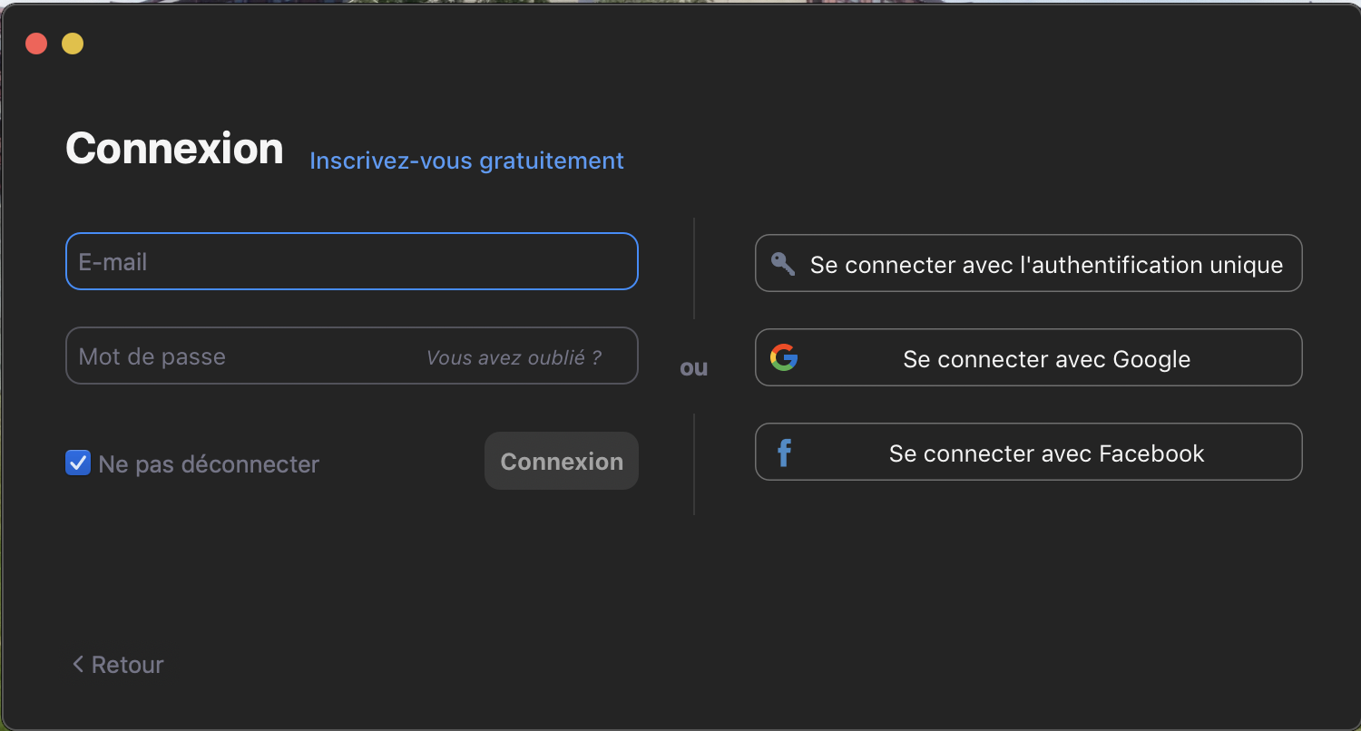Click the empty title bar area
1361x731 pixels.
[x=680, y=44]
